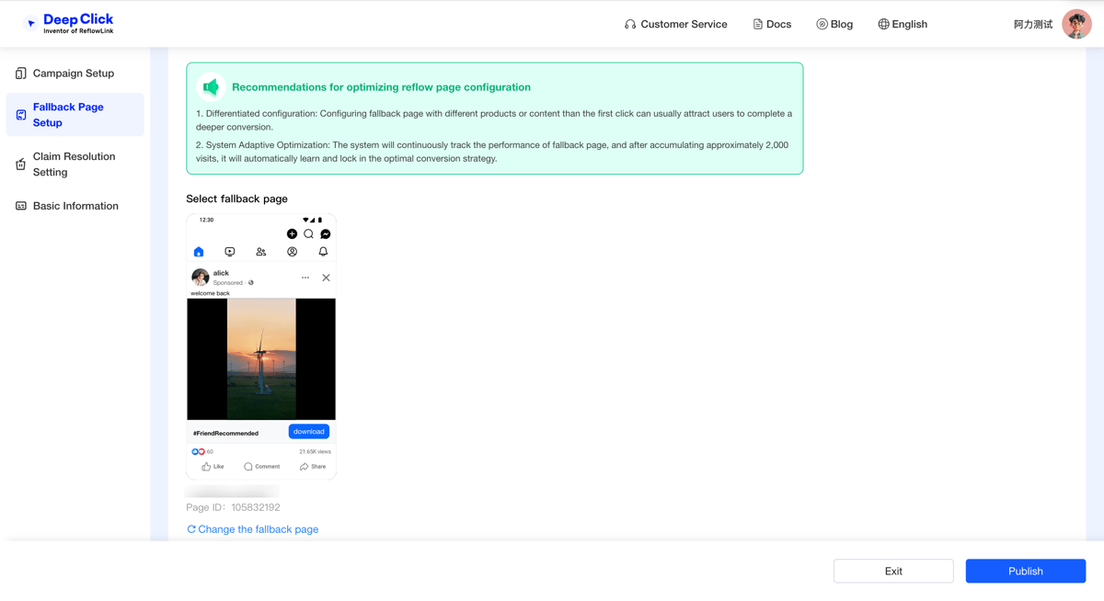This screenshot has height=601, width=1104.
Task: Click the 21.65K views text
Action: pos(315,452)
